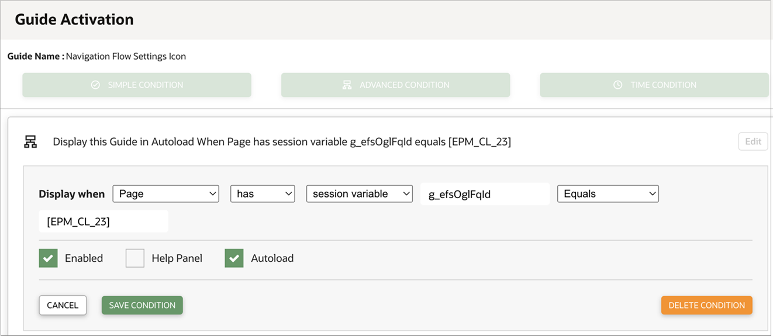Click the [EPM_CL_23] value field
The width and height of the screenshot is (773, 336).
pyautogui.click(x=103, y=221)
